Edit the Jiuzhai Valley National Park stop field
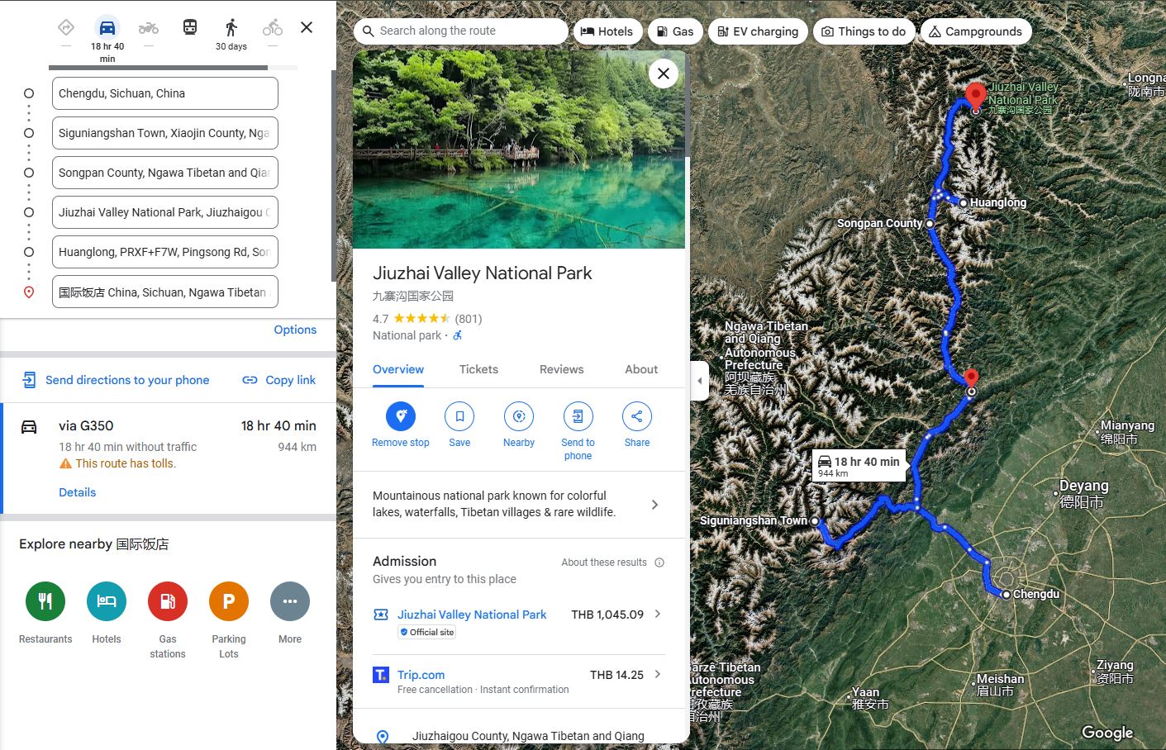Image resolution: width=1166 pixels, height=750 pixels. pyautogui.click(x=165, y=212)
